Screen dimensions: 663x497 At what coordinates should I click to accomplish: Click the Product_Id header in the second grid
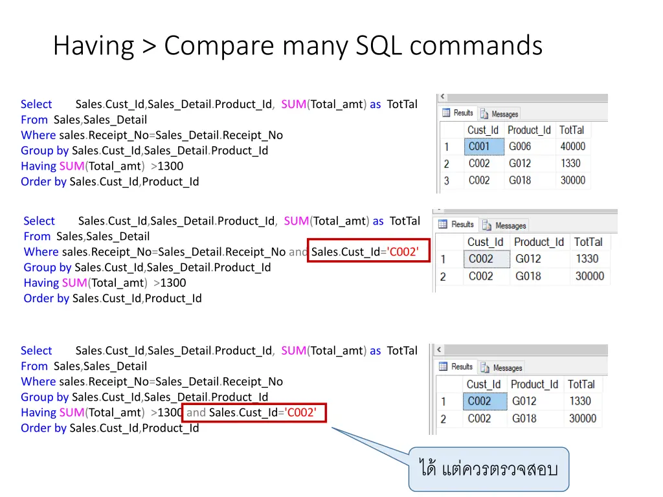pos(538,241)
